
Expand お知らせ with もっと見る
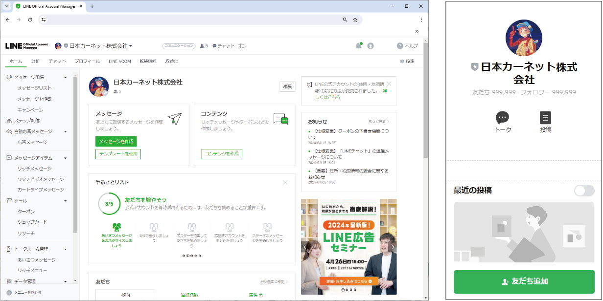[x=379, y=121]
